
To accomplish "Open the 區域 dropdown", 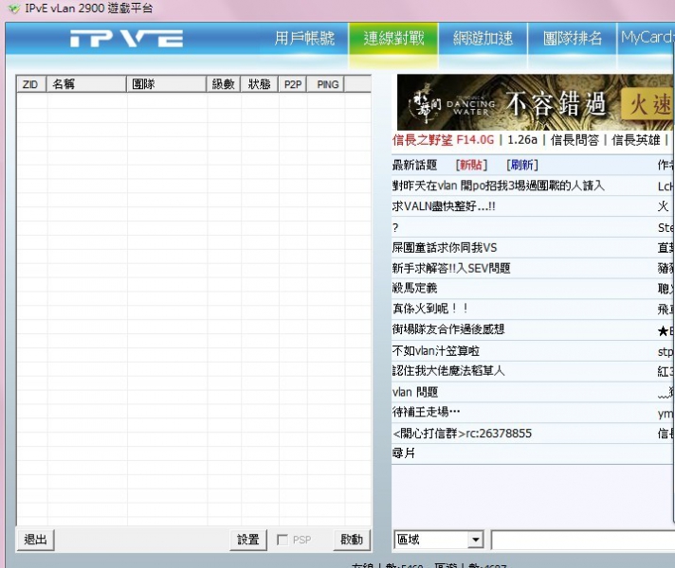I will coord(438,540).
